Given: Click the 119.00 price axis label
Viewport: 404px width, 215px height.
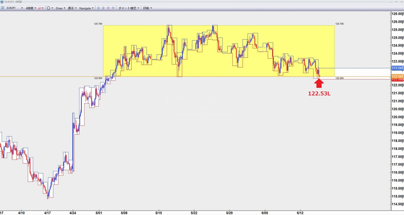Looking at the screenshot, I should (x=398, y=133).
